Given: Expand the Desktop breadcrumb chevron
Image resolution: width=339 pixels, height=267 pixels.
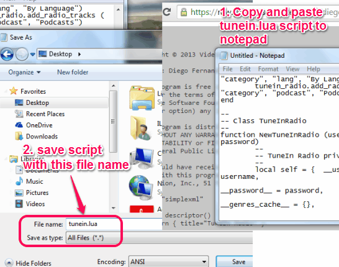Looking at the screenshot, I should click(x=79, y=54).
